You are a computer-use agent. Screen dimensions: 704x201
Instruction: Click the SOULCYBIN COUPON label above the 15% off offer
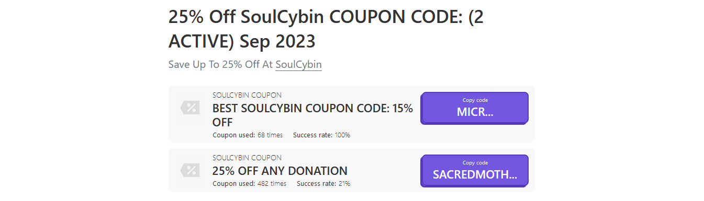click(247, 95)
